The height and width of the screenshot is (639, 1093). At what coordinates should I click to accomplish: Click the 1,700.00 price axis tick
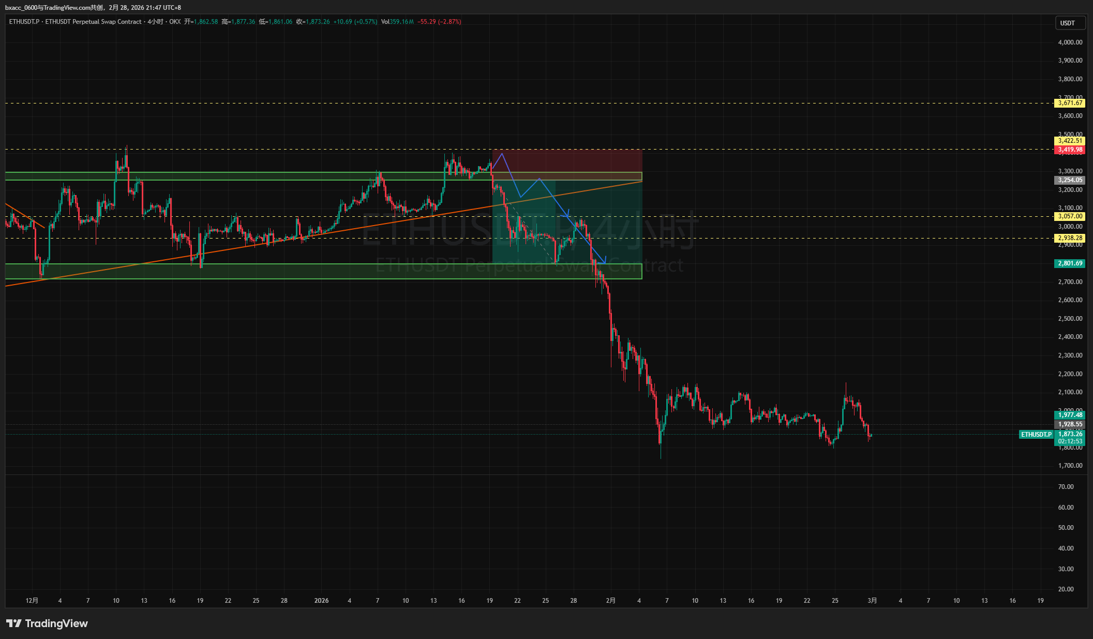pyautogui.click(x=1070, y=466)
